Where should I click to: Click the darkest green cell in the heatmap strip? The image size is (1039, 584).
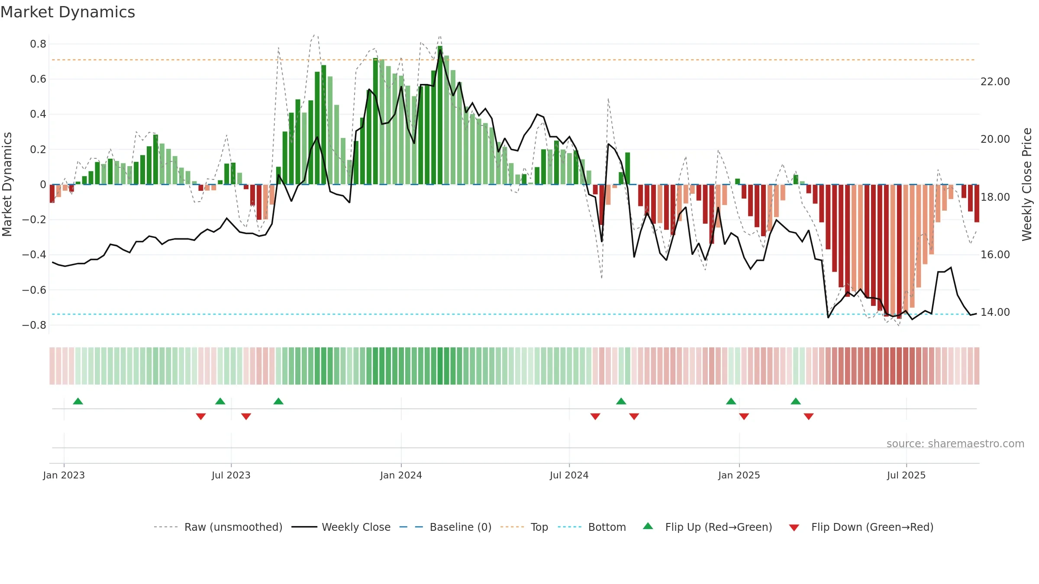440,366
